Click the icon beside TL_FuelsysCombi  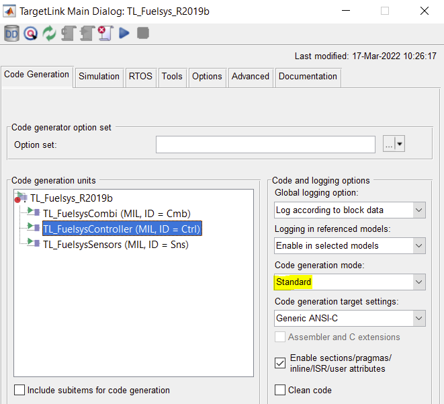[x=34, y=212]
